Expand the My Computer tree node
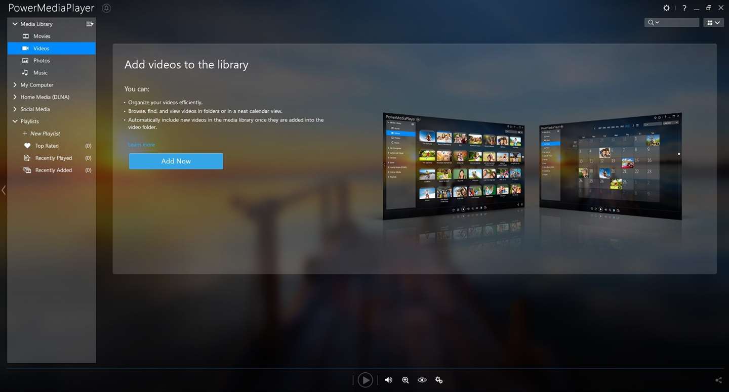The image size is (729, 392). pyautogui.click(x=15, y=85)
